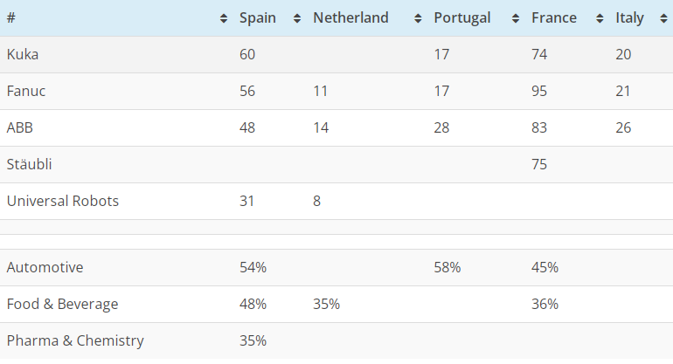Toggle sort arrows next to Portugal
Image resolution: width=673 pixels, height=364 pixels.
coord(516,18)
